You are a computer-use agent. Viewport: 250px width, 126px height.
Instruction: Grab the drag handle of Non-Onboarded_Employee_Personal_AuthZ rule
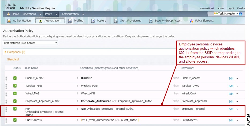(6, 109)
